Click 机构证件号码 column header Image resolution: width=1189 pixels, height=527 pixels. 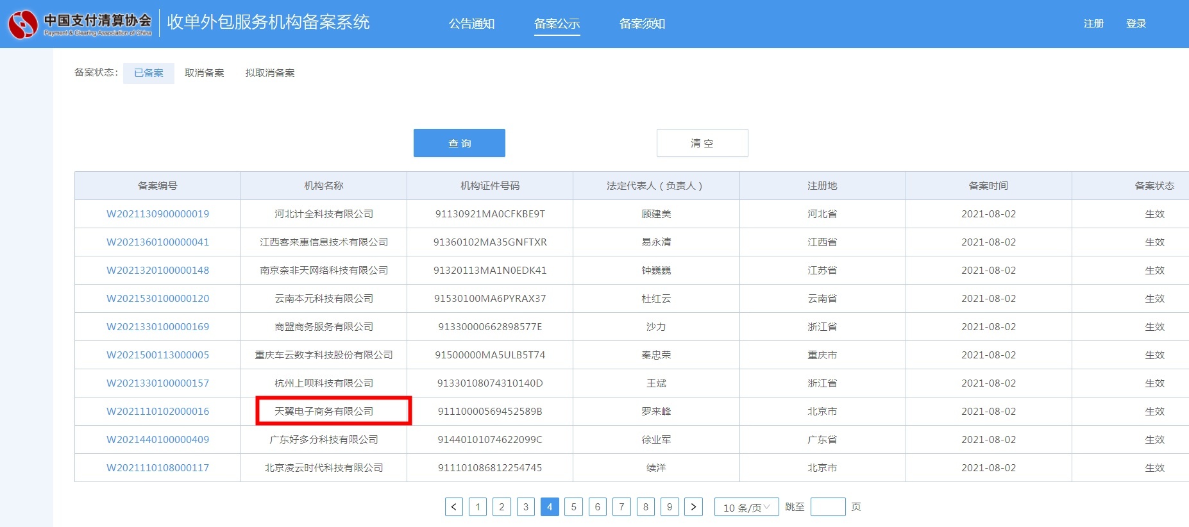point(490,186)
